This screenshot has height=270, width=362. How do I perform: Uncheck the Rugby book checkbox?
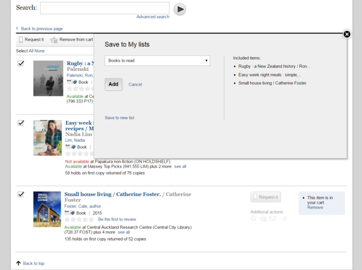click(x=21, y=63)
